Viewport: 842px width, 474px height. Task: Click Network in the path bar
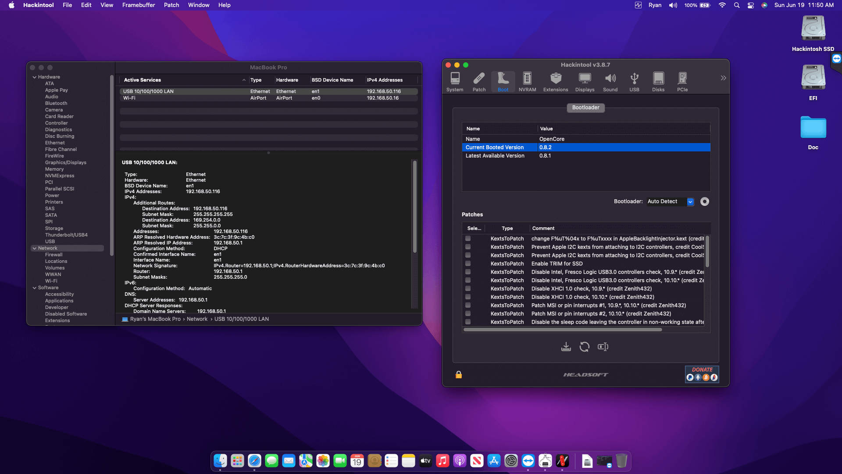(197, 319)
